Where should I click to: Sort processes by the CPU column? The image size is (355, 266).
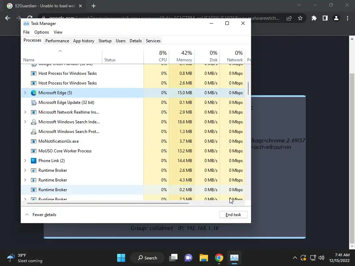[x=156, y=56]
